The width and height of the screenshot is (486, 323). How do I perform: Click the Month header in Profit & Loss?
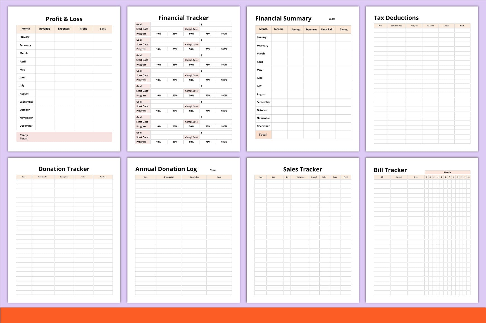click(26, 29)
